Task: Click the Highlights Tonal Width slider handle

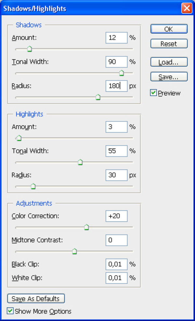Action: coord(80,162)
